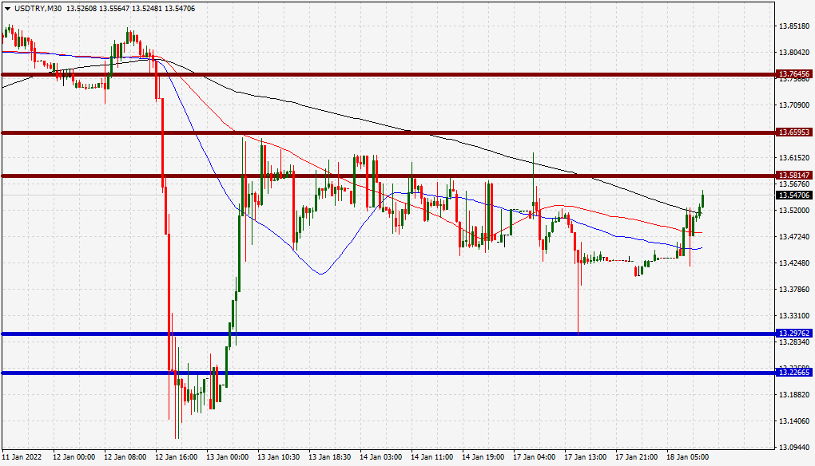The image size is (815, 466).
Task: Select the 13.76456 resistance price label
Action: tap(793, 74)
